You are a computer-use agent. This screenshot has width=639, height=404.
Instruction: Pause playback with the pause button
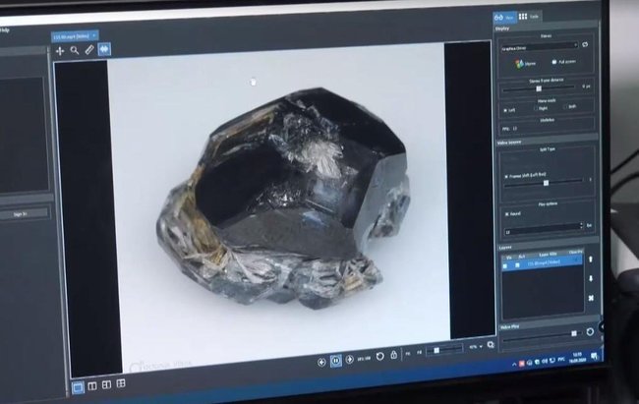336,361
